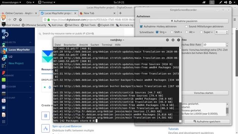Open the system menu arrow in top bar
This screenshot has height=134, width=238.
tap(235, 2)
